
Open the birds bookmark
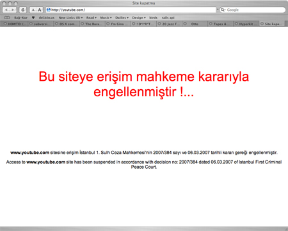[x=153, y=18]
